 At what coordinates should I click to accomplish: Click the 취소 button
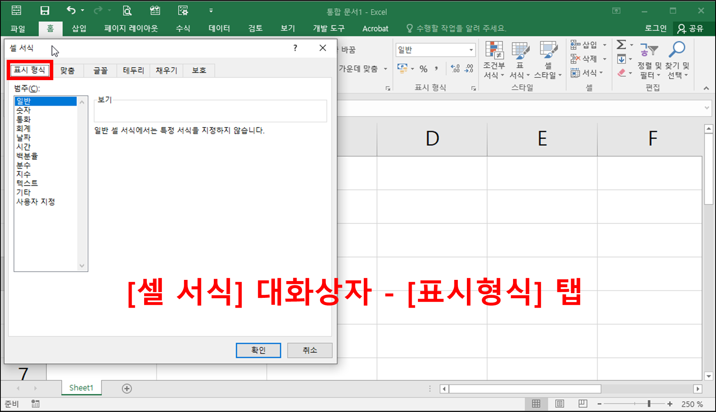coord(309,350)
